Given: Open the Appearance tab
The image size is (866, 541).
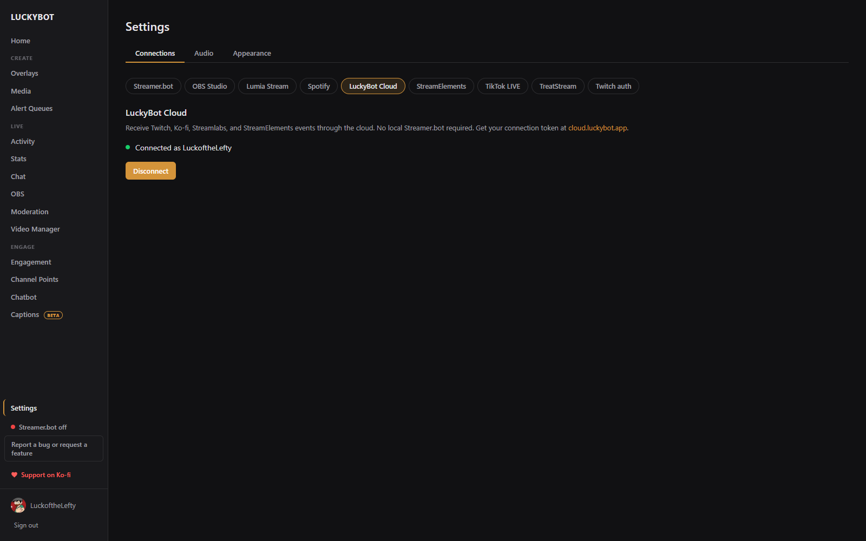Looking at the screenshot, I should [x=252, y=53].
